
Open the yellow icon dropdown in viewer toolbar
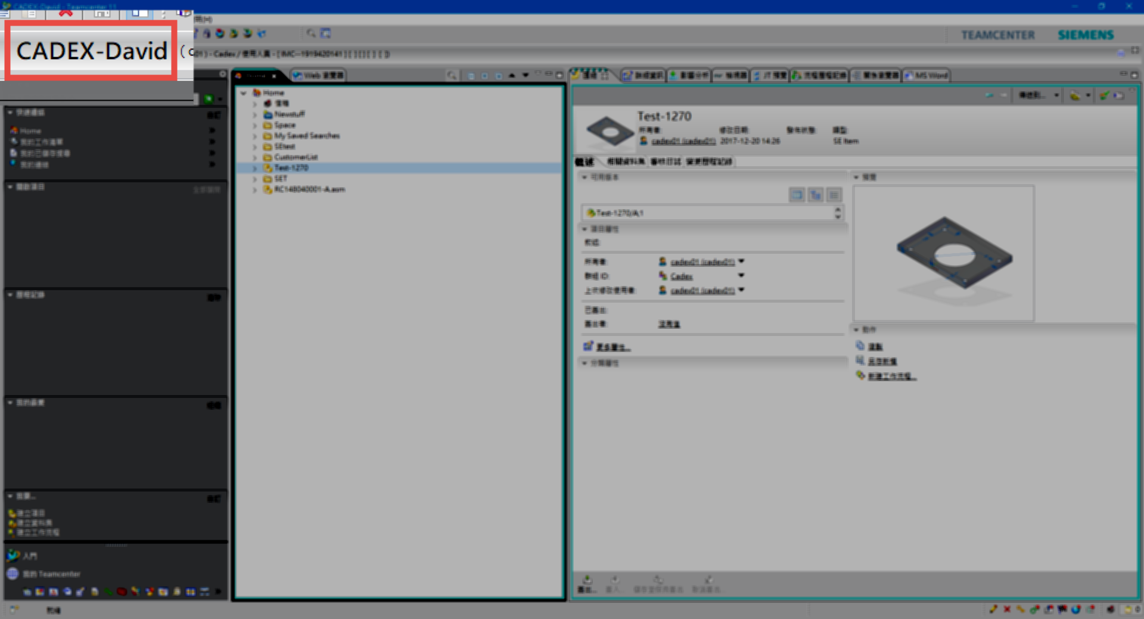click(x=1088, y=95)
